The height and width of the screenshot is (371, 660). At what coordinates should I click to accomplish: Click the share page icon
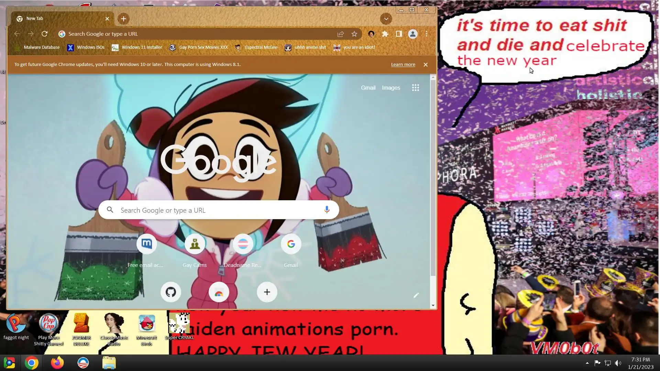click(340, 34)
